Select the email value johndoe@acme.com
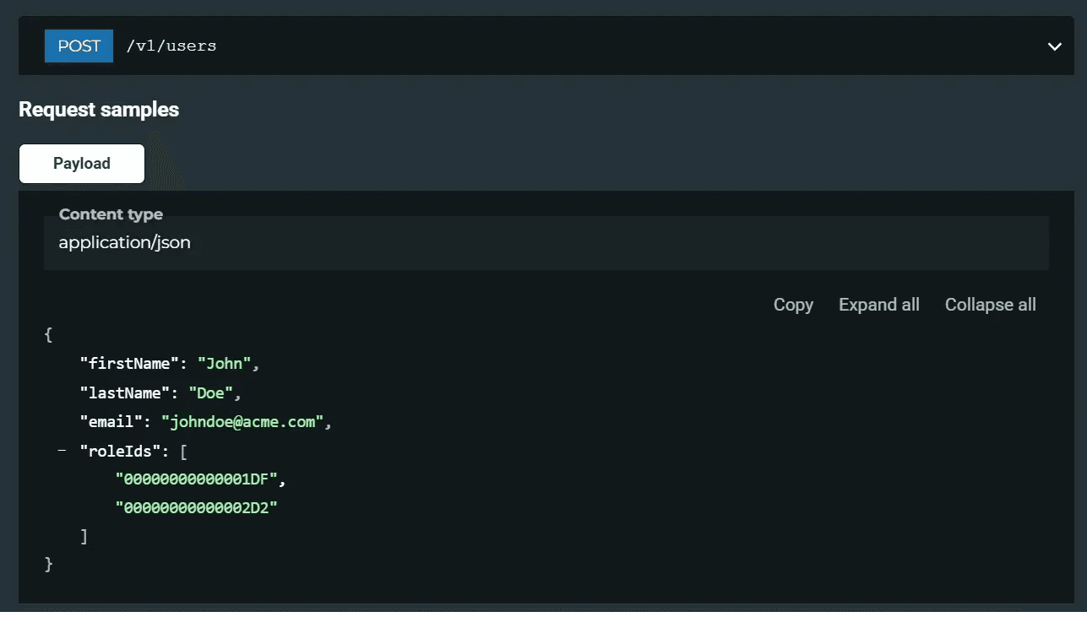1087x617 pixels. pos(242,422)
